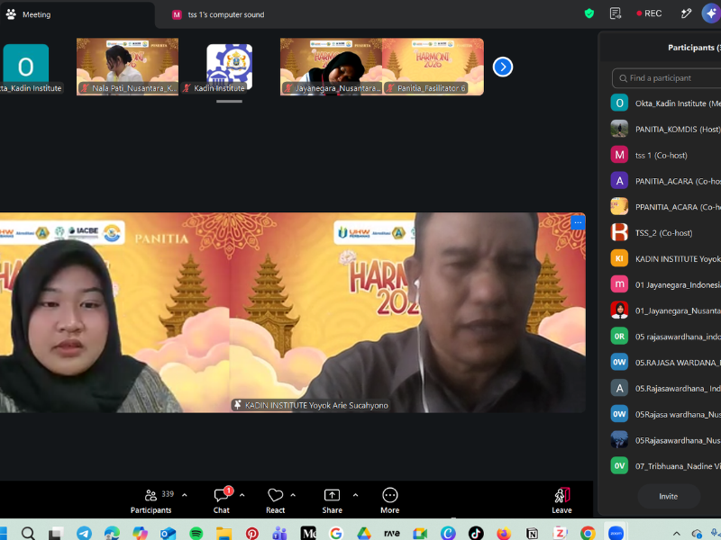721x540 pixels.
Task: Select 07_Tribhuana_Nadine participant row
Action: [x=665, y=466]
